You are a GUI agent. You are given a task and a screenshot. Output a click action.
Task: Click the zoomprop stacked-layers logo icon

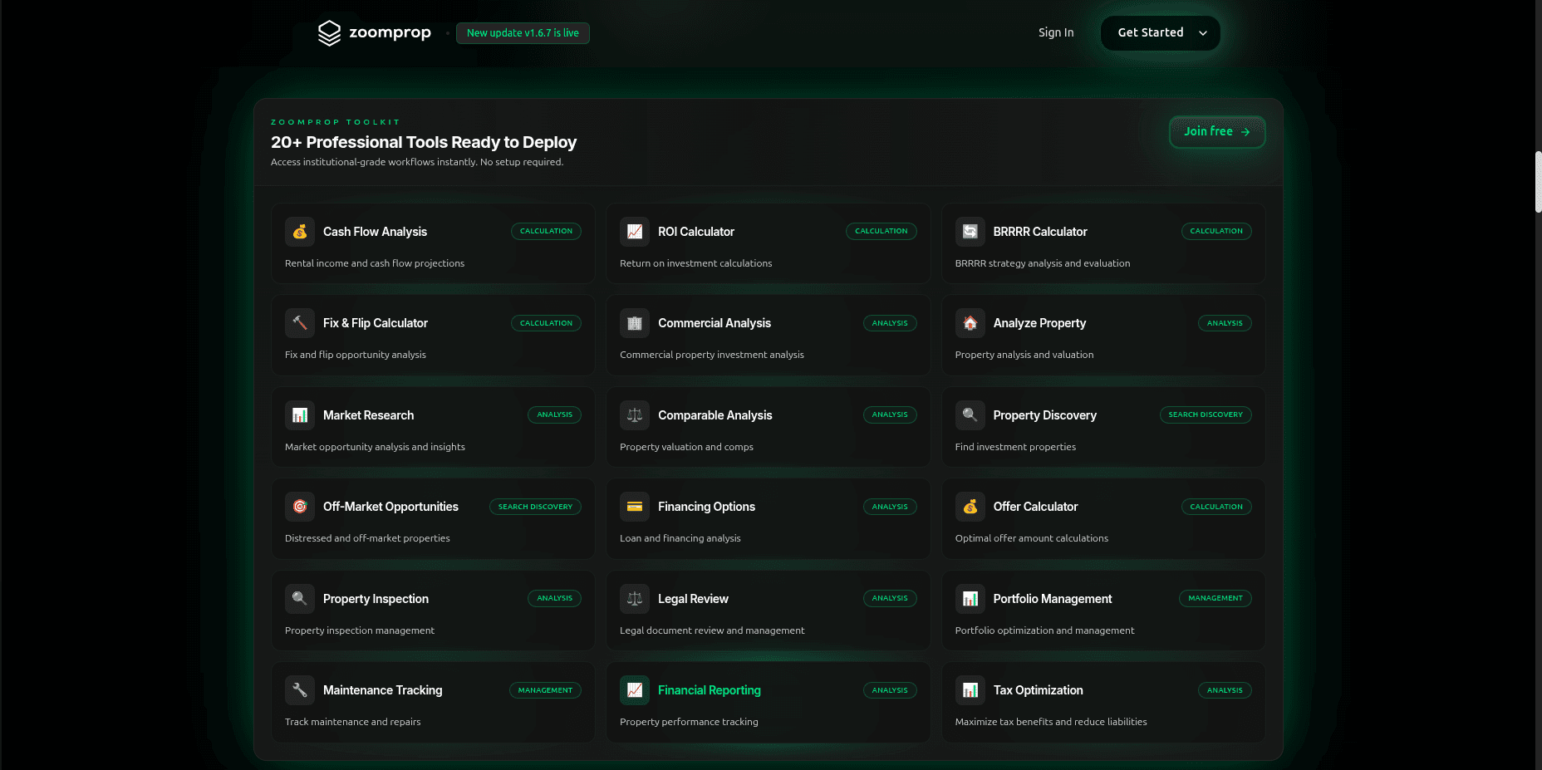pos(330,32)
